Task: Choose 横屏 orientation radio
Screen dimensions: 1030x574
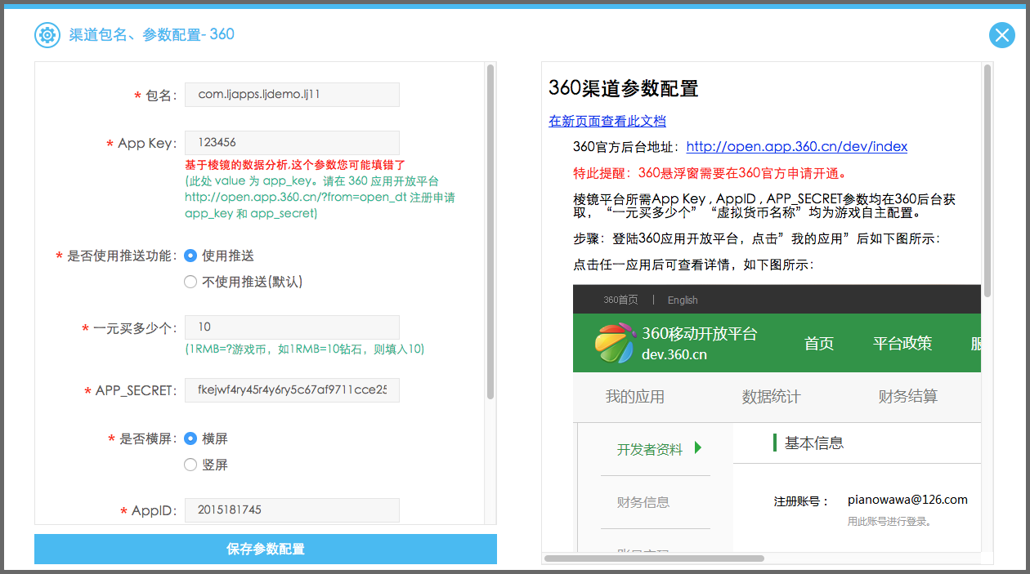Action: [190, 438]
